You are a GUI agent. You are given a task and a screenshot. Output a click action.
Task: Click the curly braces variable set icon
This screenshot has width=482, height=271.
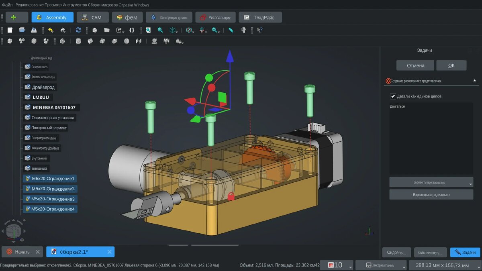(x=132, y=30)
